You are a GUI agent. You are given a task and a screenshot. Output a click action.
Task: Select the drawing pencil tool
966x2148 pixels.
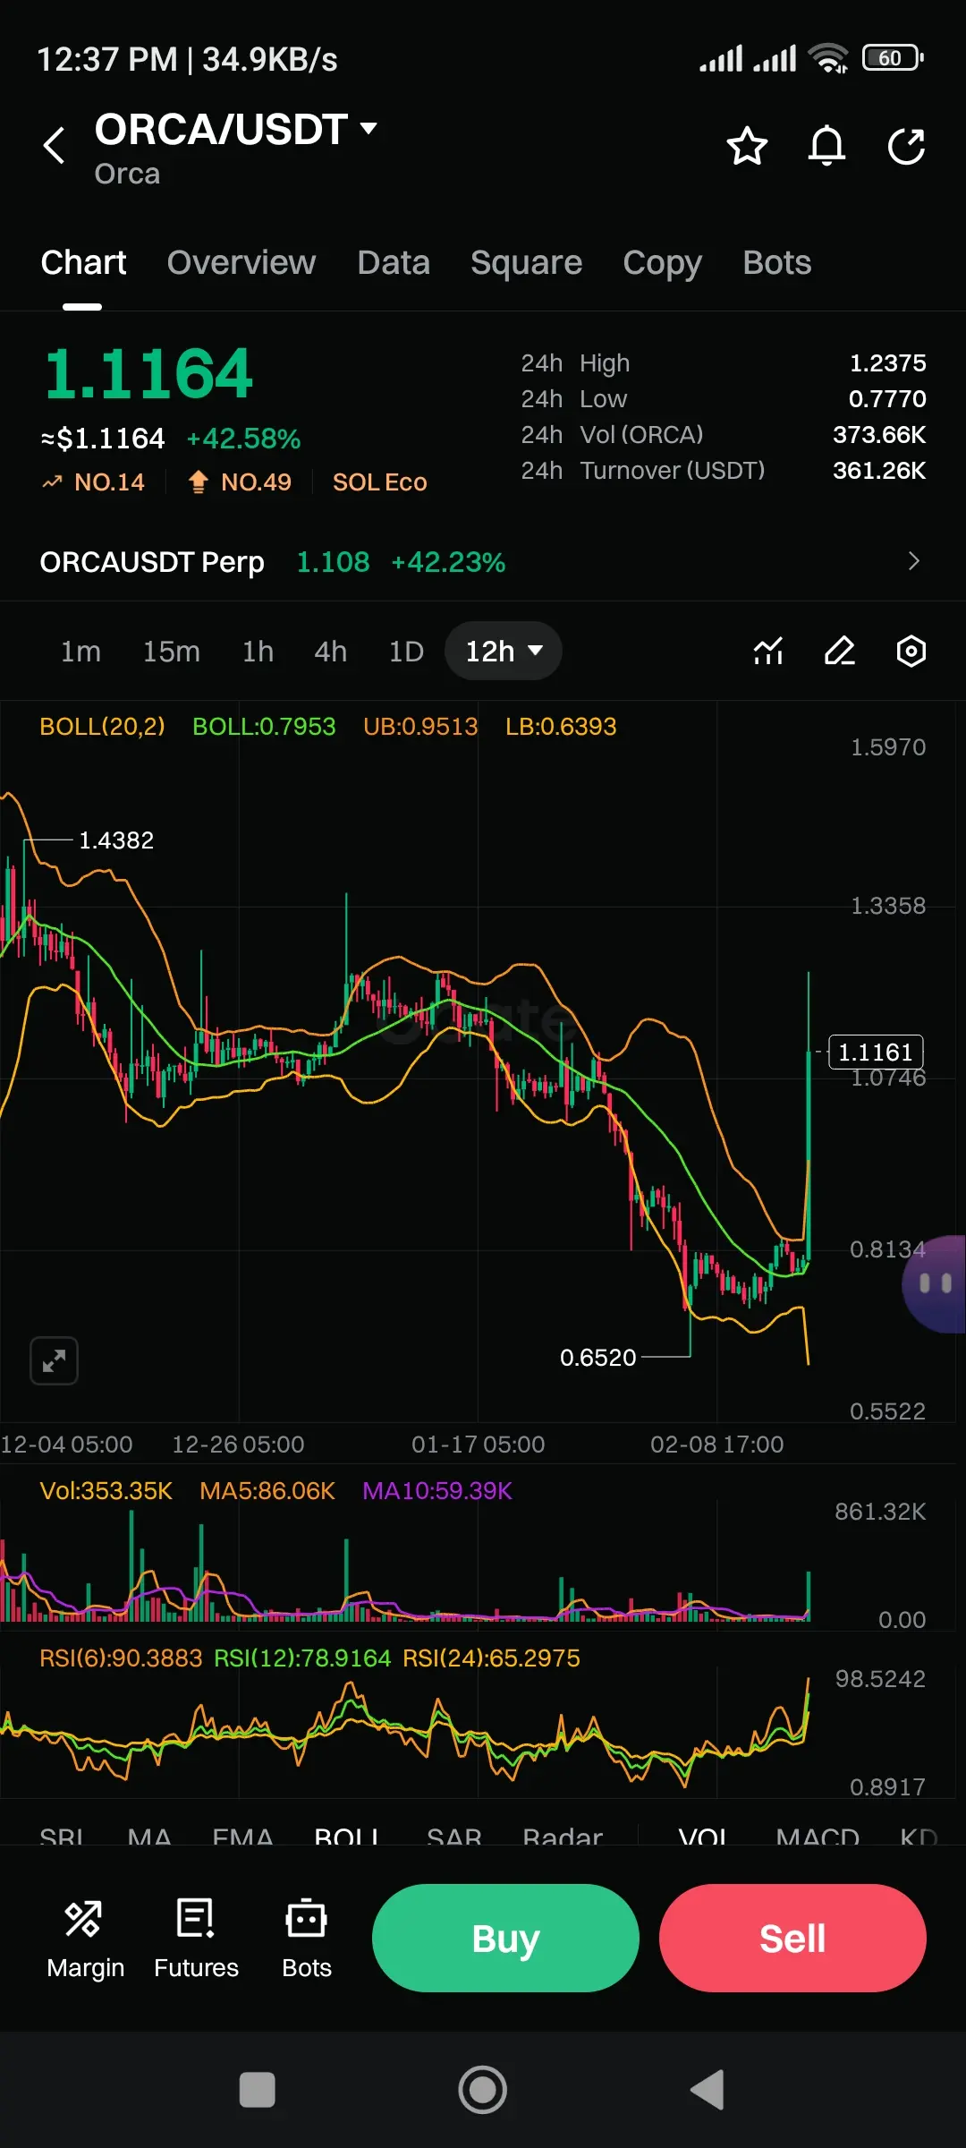(x=840, y=651)
